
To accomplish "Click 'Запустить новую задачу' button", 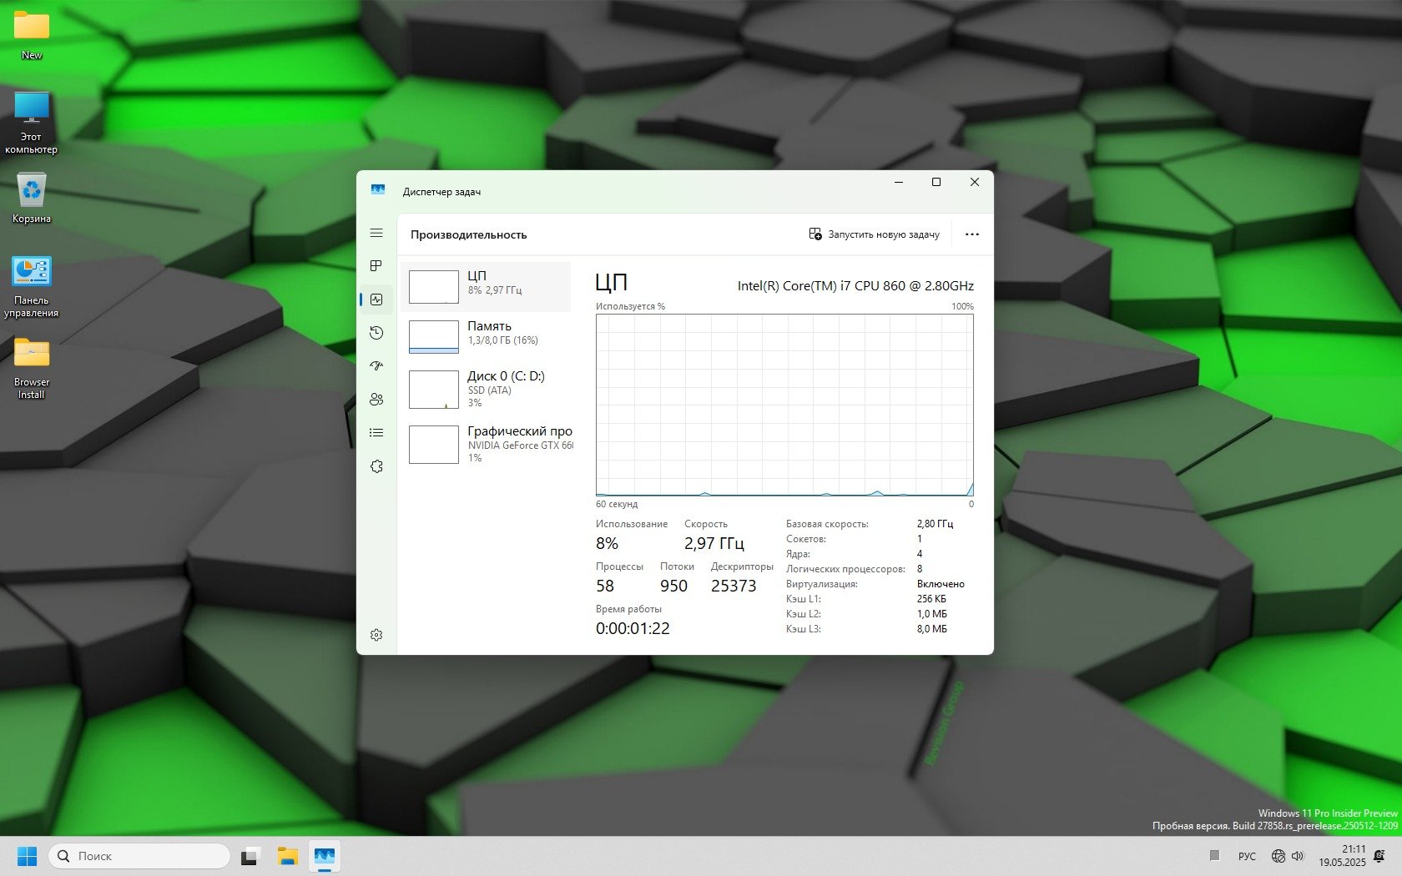I will point(875,234).
